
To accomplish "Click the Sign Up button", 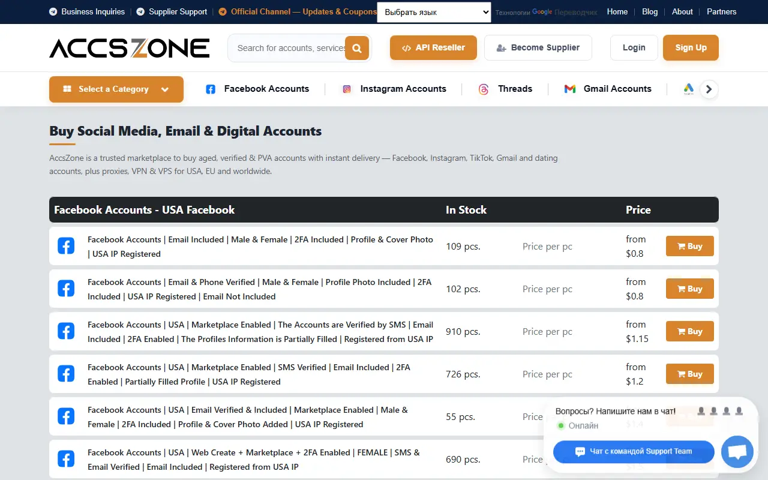I will 691,47.
